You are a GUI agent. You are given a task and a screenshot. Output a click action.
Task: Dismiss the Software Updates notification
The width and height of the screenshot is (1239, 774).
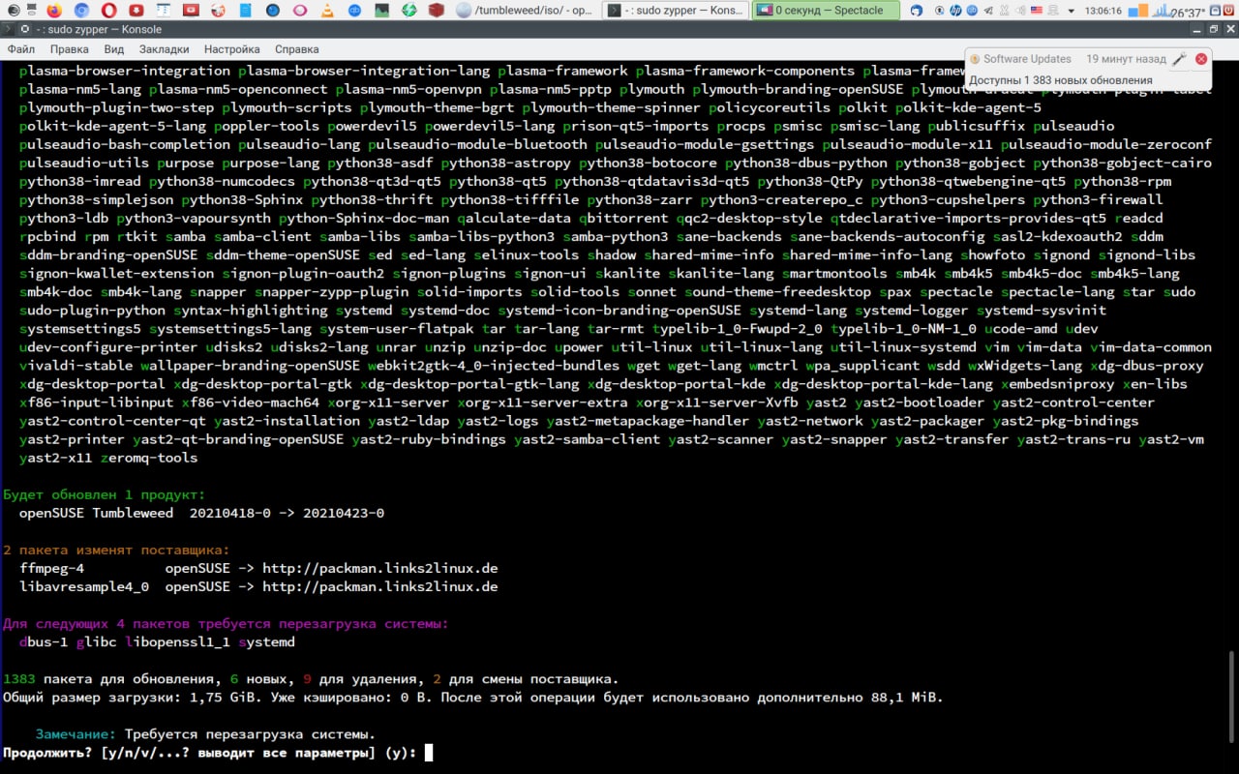(x=1201, y=59)
